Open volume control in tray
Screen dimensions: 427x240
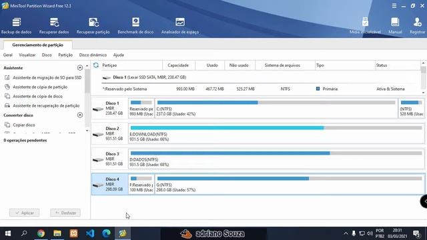pyautogui.click(x=370, y=233)
